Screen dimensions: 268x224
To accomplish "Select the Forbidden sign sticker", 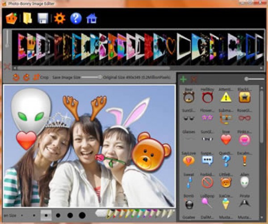I will [x=207, y=182].
